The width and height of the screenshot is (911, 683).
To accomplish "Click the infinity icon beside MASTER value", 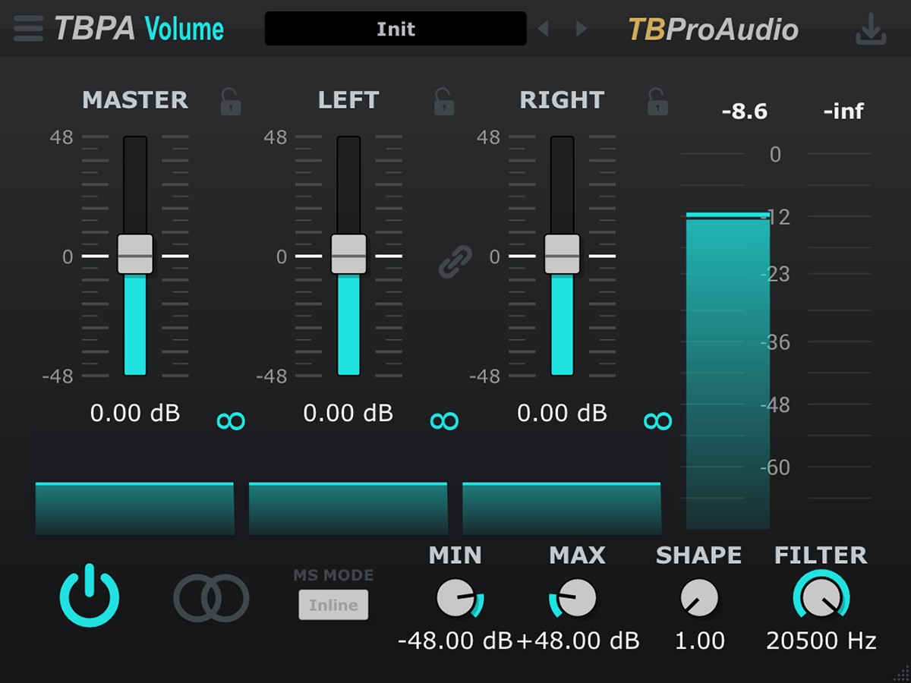I will pos(231,421).
